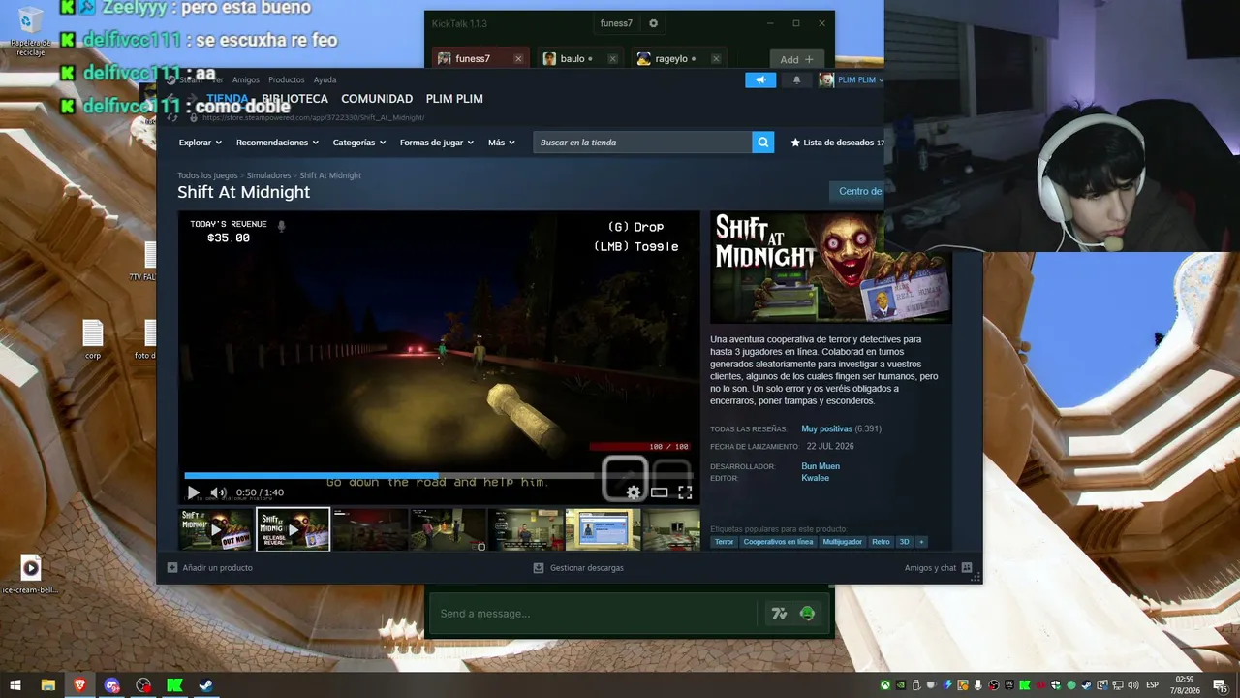This screenshot has width=1240, height=698.
Task: Switch to funess7 chat tab in KickTalk
Action: coord(472,59)
